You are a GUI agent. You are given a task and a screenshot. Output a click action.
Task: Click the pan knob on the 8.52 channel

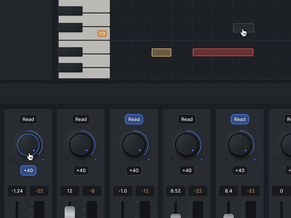tap(187, 144)
